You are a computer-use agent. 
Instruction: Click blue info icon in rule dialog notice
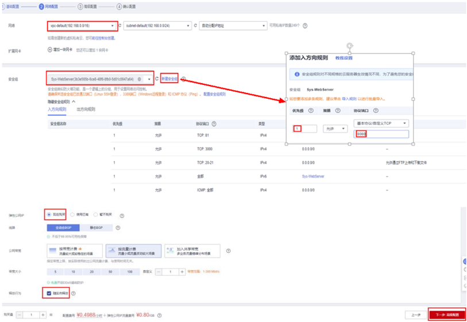tap(297, 74)
